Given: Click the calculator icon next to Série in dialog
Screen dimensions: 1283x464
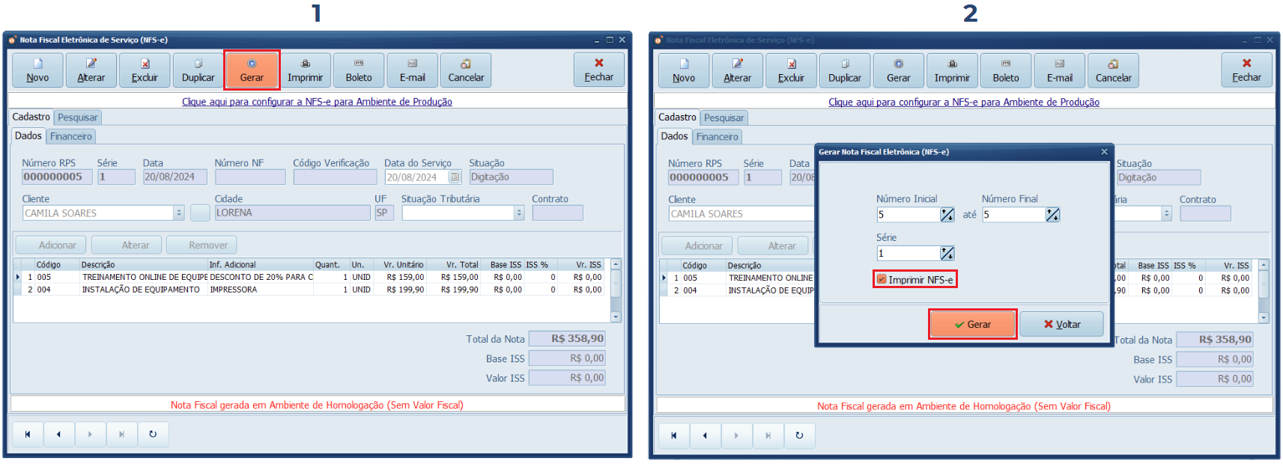Looking at the screenshot, I should 947,254.
